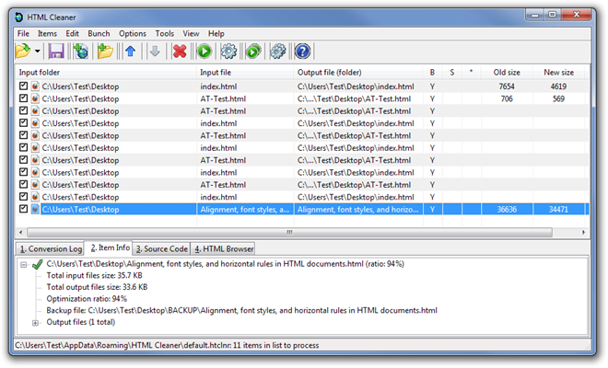Click file icon in highlighted Alignment row

tap(35, 209)
